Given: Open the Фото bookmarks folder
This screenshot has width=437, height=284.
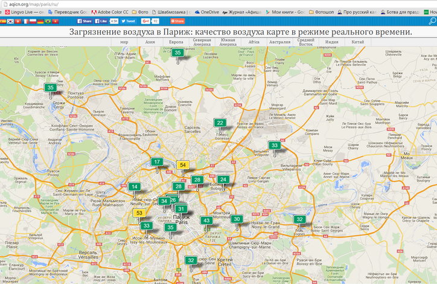Looking at the screenshot, I should [x=140, y=12].
